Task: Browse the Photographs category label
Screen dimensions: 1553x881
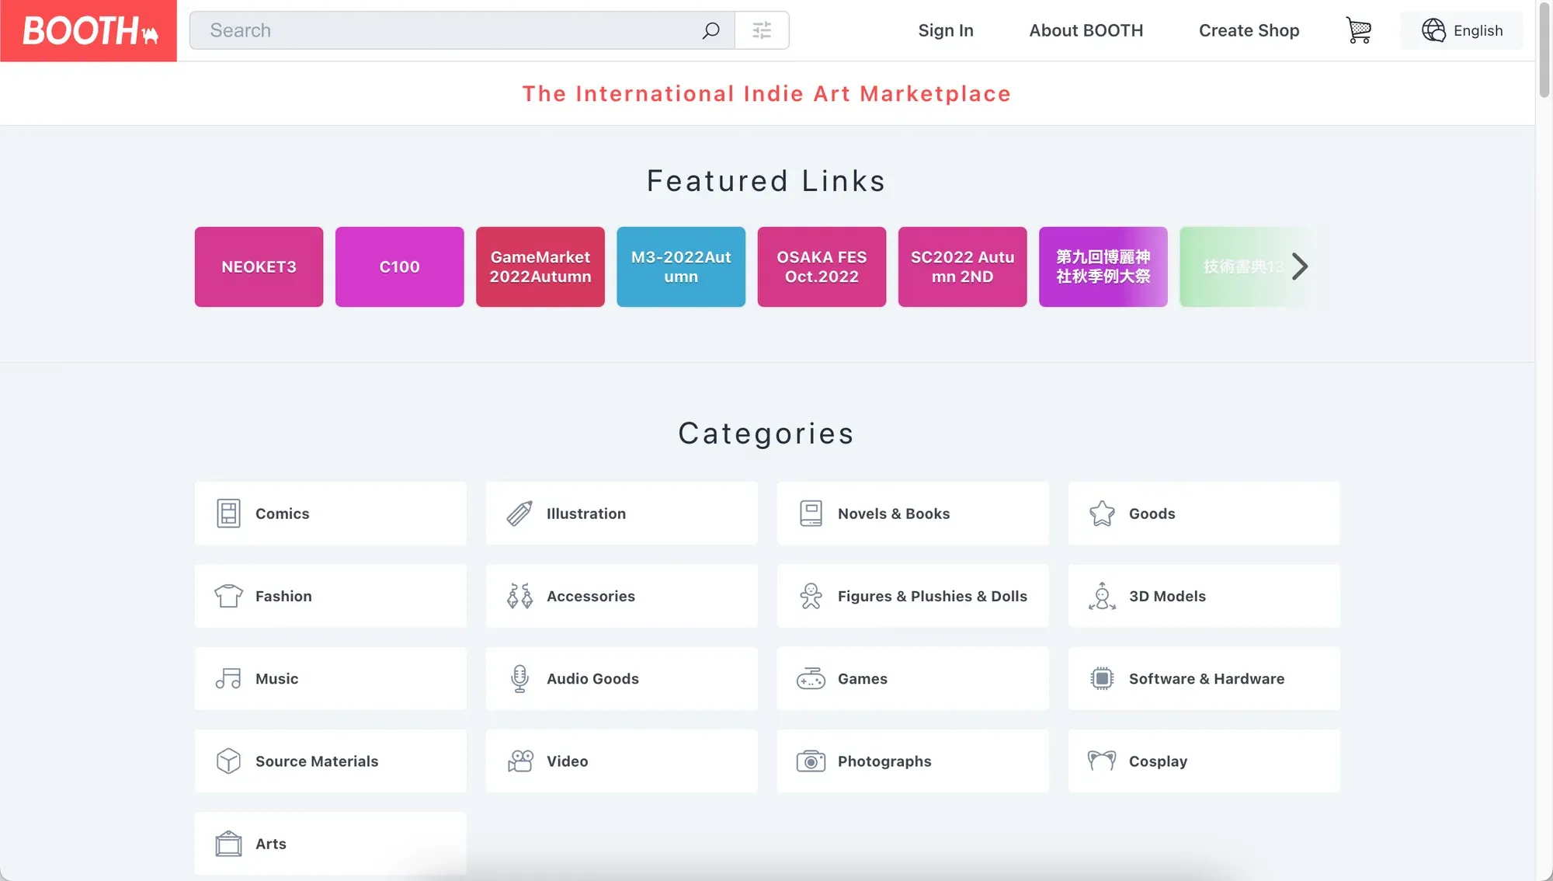Action: (884, 761)
